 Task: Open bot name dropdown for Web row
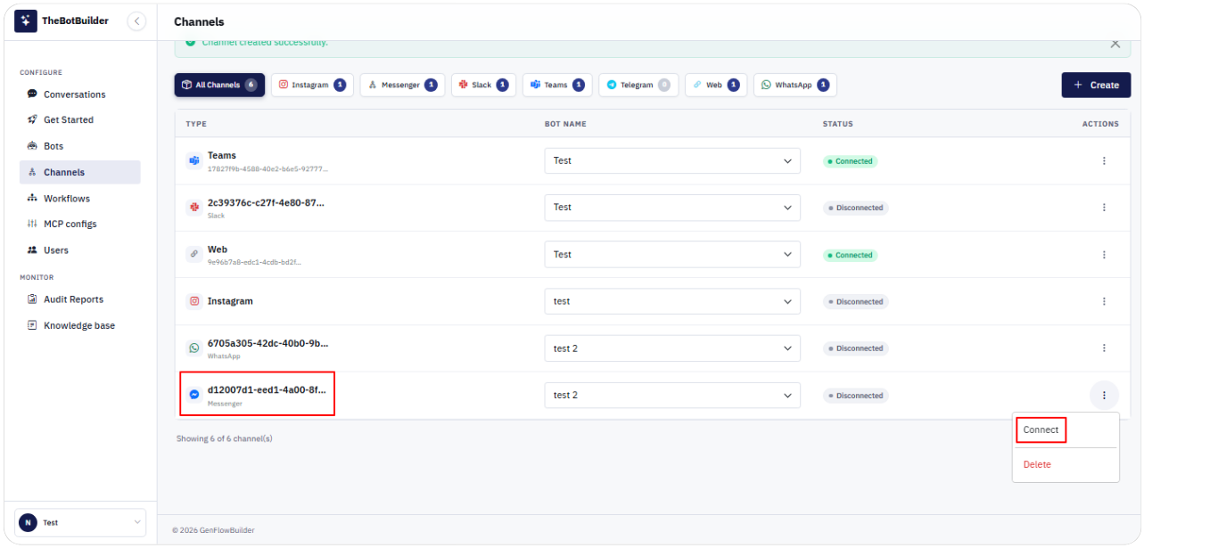click(x=672, y=255)
